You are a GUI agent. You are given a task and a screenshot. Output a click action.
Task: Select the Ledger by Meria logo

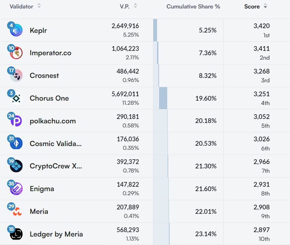[16, 234]
